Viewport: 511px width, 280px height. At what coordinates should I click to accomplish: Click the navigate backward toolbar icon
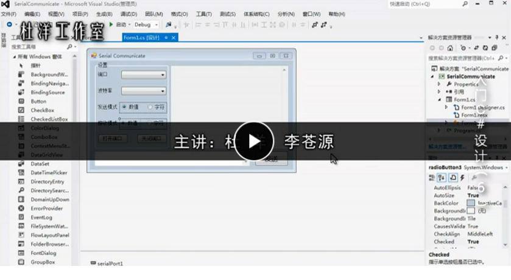10,24
